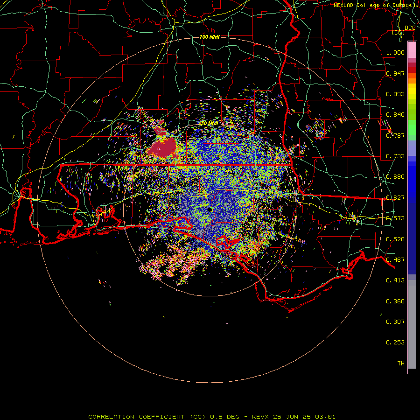420x420 pixels.
Task: Click the 0.253 legend number
Action: coord(395,343)
